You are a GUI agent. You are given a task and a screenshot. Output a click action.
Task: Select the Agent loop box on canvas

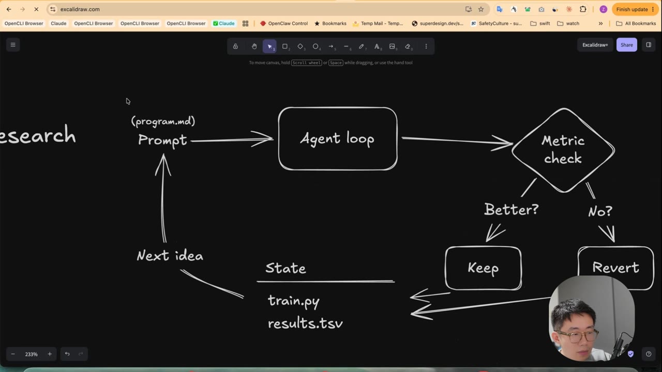(x=338, y=138)
